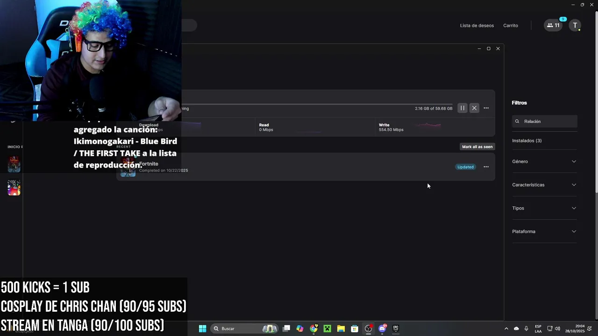Expand the Tipos filter

click(545, 208)
